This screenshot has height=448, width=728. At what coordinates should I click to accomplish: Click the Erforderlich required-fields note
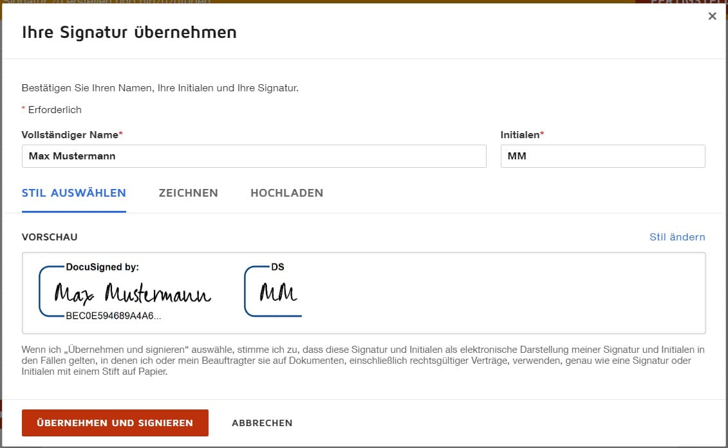pos(51,109)
